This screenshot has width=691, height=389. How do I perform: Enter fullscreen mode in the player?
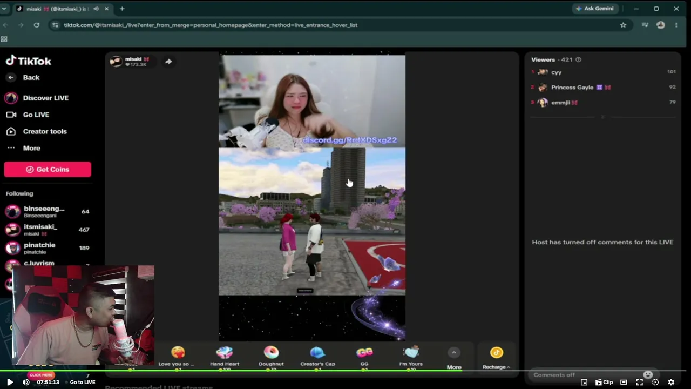(x=640, y=382)
